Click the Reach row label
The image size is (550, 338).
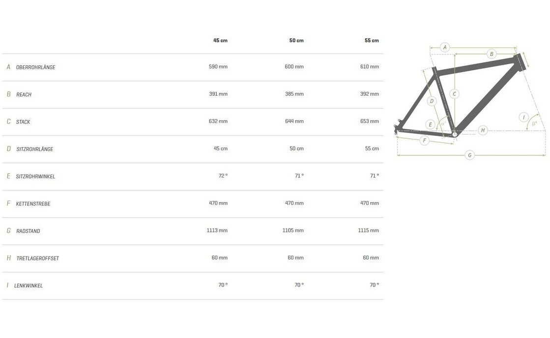point(24,95)
